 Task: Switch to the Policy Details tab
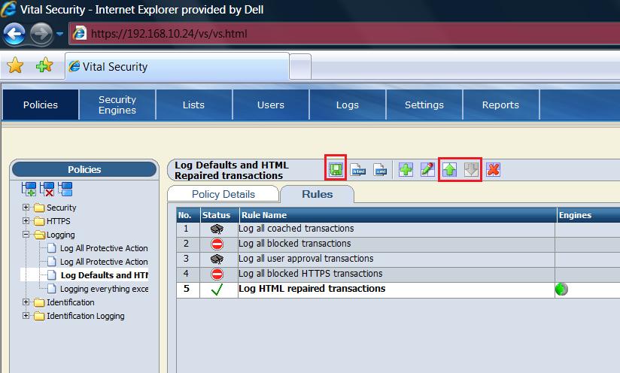(223, 194)
